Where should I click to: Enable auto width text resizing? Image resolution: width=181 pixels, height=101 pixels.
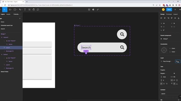coord(172,80)
